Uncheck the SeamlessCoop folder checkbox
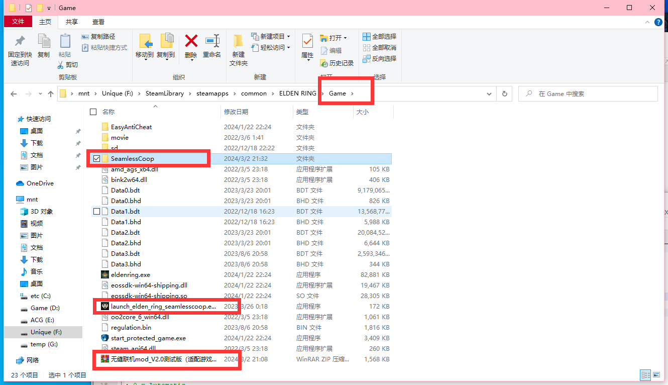Viewport: 668px width, 385px height. pos(96,159)
